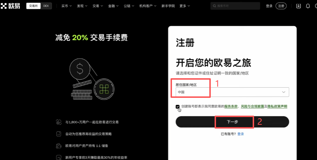Image resolution: width=317 pixels, height=160 pixels.
Task: Expand the 更多 menu
Action: point(185,6)
